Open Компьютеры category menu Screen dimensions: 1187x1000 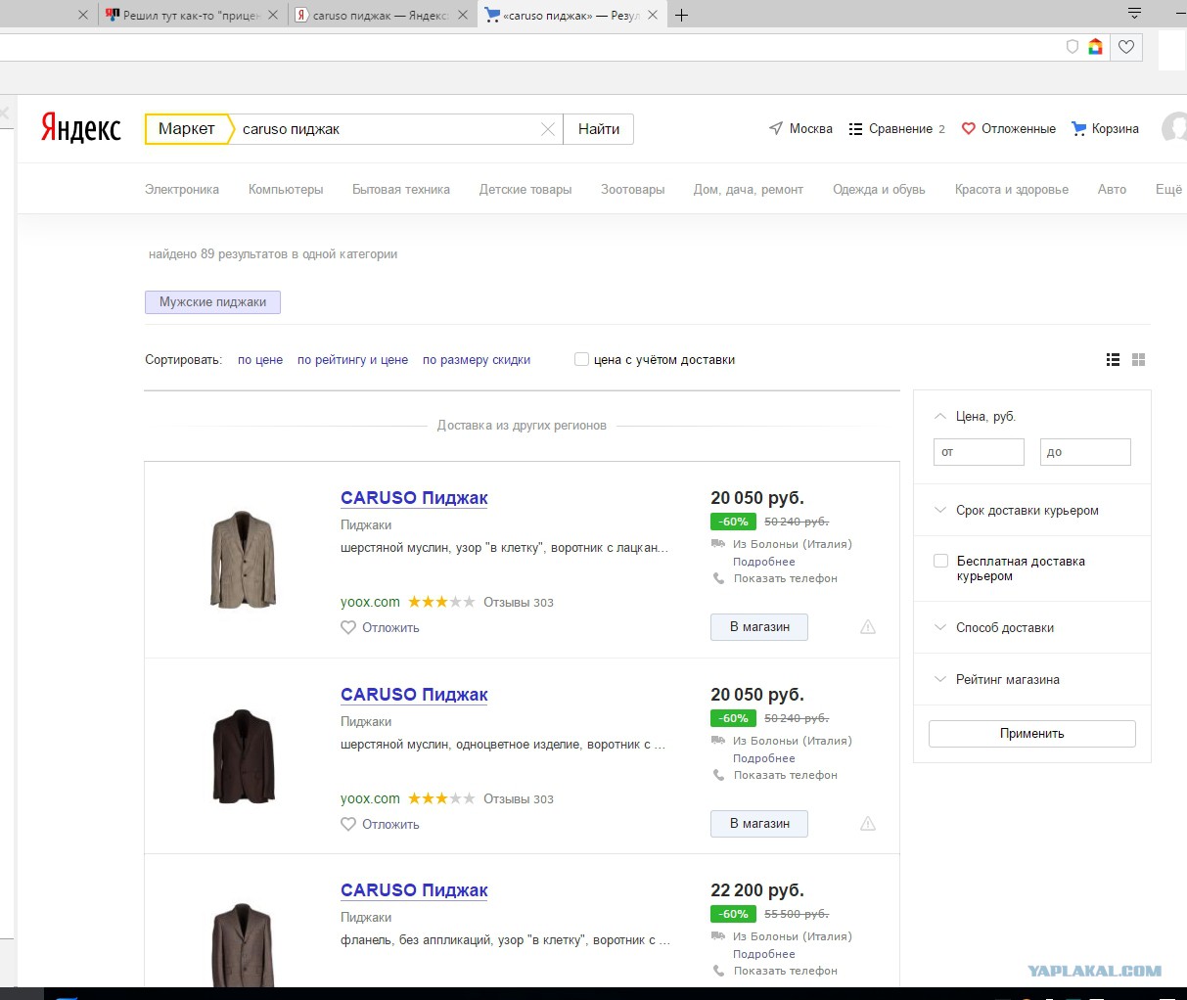pos(286,190)
